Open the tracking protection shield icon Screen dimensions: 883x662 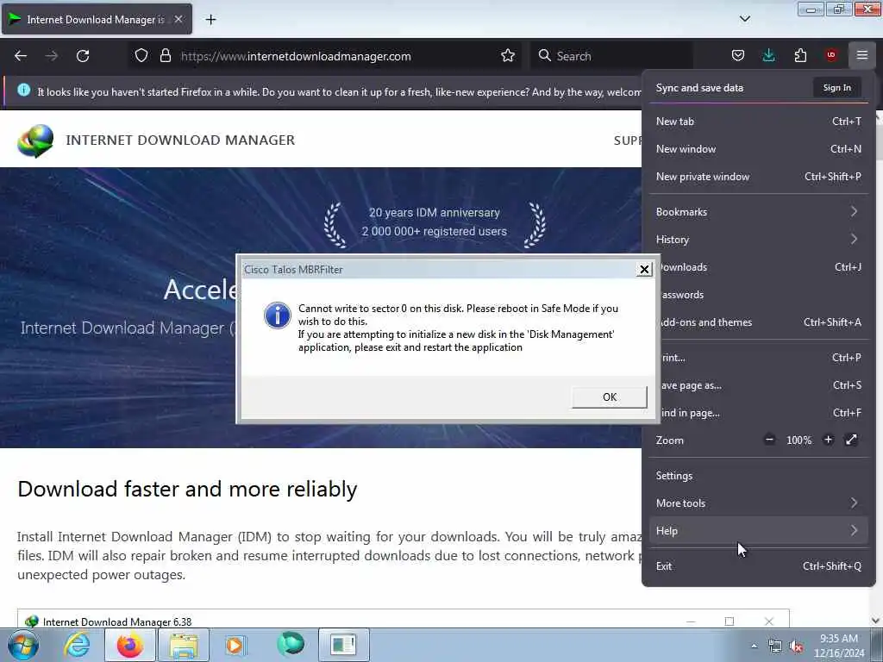click(141, 56)
